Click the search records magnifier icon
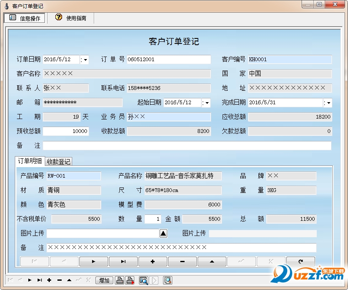The height and width of the screenshot is (290, 348). tap(144, 280)
